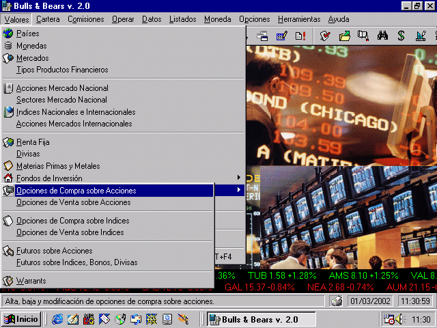Open the Operar menu
This screenshot has width=437, height=328.
[x=123, y=19]
